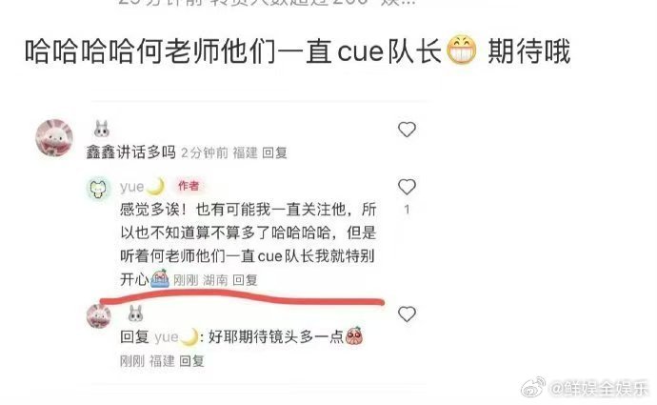The width and height of the screenshot is (657, 405).
Task: Like the author yue's reply
Action: coord(407,187)
